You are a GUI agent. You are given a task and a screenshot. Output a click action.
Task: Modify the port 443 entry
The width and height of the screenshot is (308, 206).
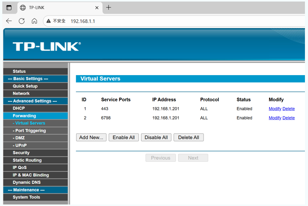point(275,109)
